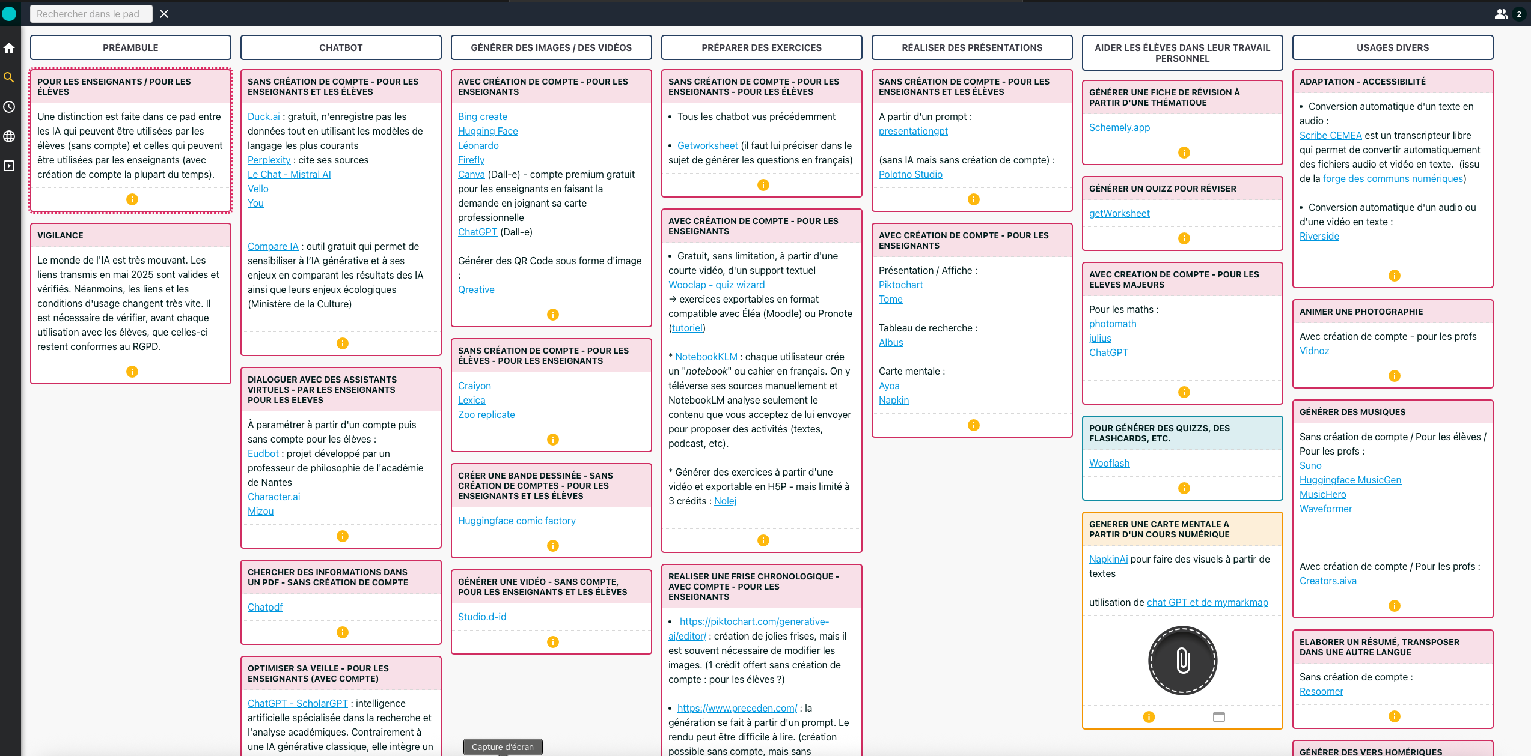Open the Huggingface MusicGen link
Screen dimensions: 1531x756
point(1351,480)
